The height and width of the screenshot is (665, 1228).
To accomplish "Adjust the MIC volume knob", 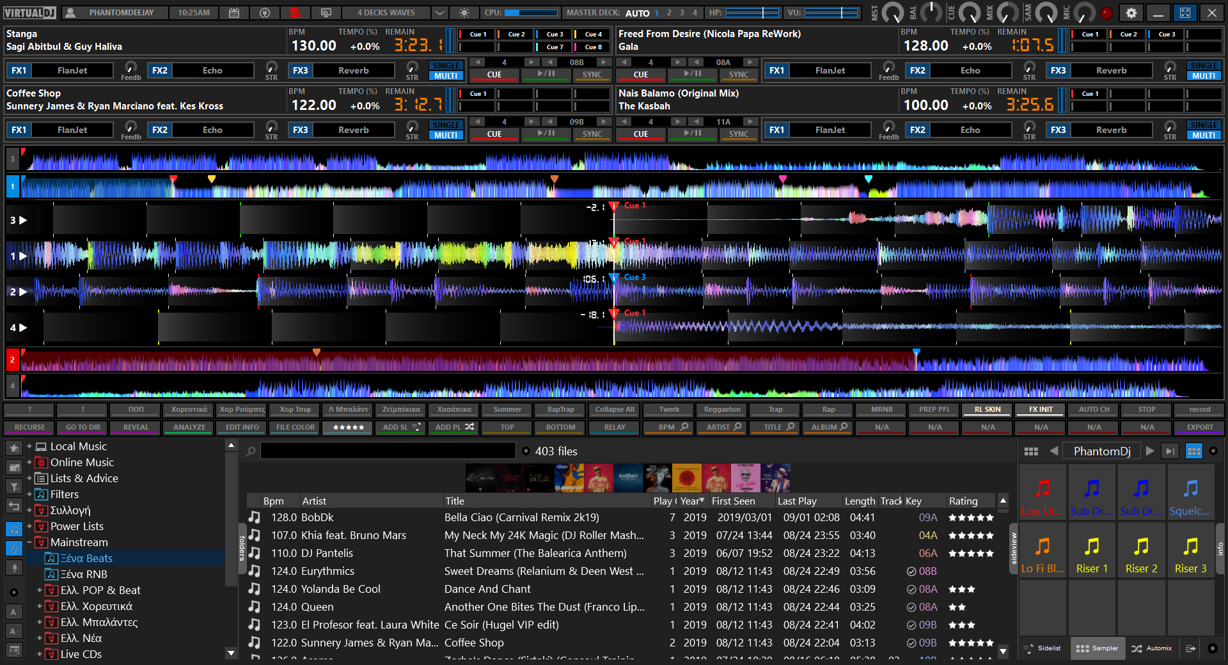I will [x=1084, y=12].
